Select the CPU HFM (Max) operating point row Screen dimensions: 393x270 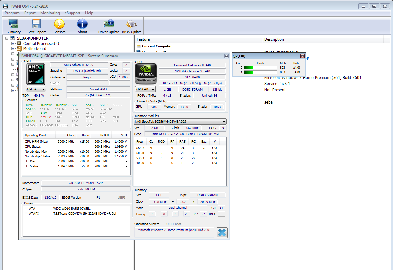(x=76, y=141)
